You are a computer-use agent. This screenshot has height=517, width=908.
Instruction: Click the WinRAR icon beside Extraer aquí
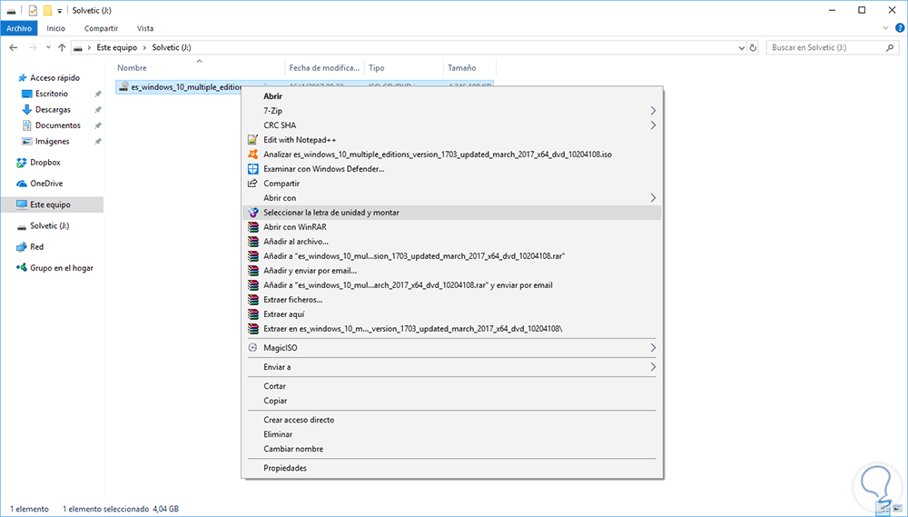pos(253,314)
